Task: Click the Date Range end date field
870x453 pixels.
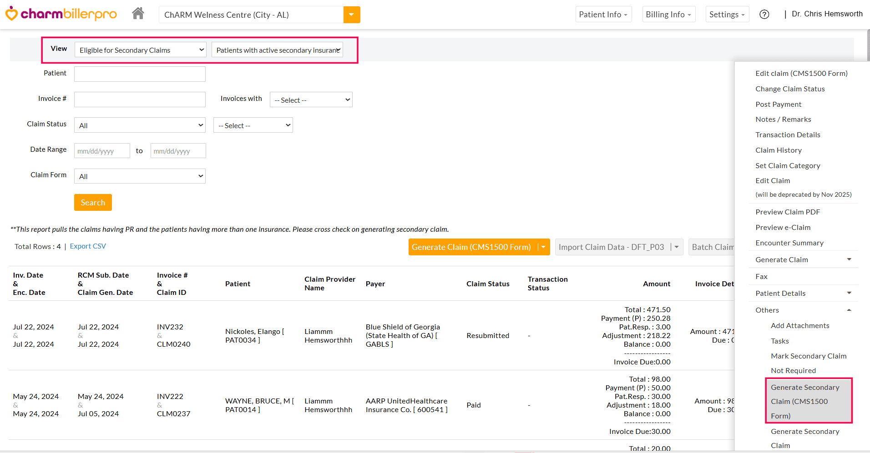Action: point(178,151)
